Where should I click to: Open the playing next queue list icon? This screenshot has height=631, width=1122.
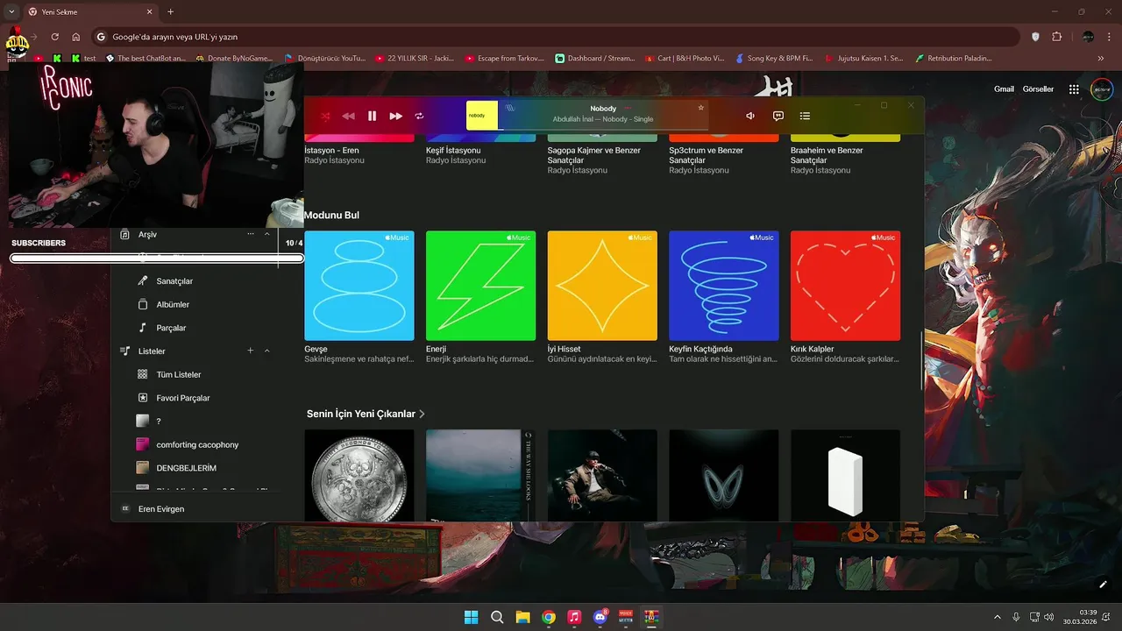click(805, 116)
